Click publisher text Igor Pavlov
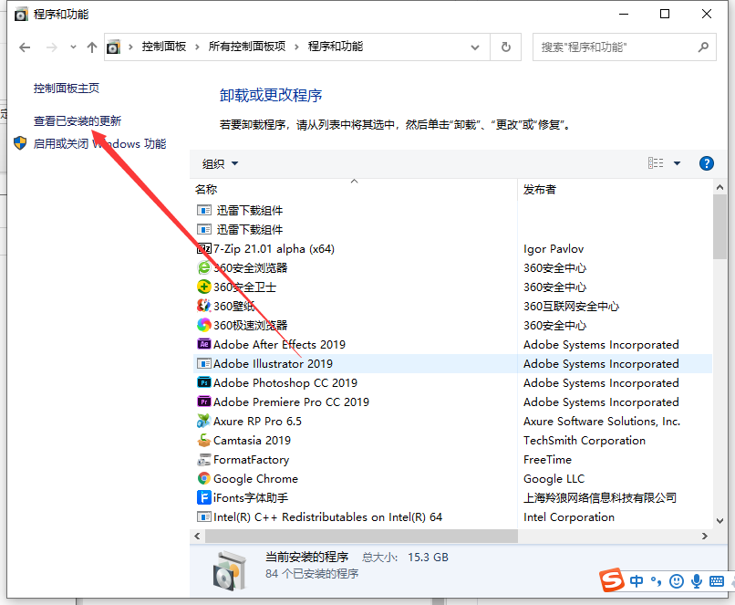Screen dimensions: 735x605 pyautogui.click(x=554, y=249)
